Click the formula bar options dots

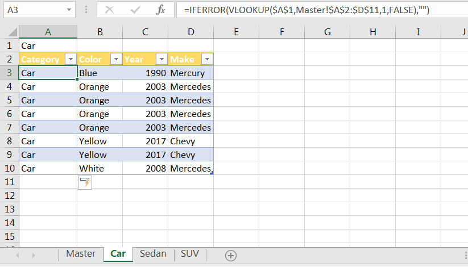86,10
